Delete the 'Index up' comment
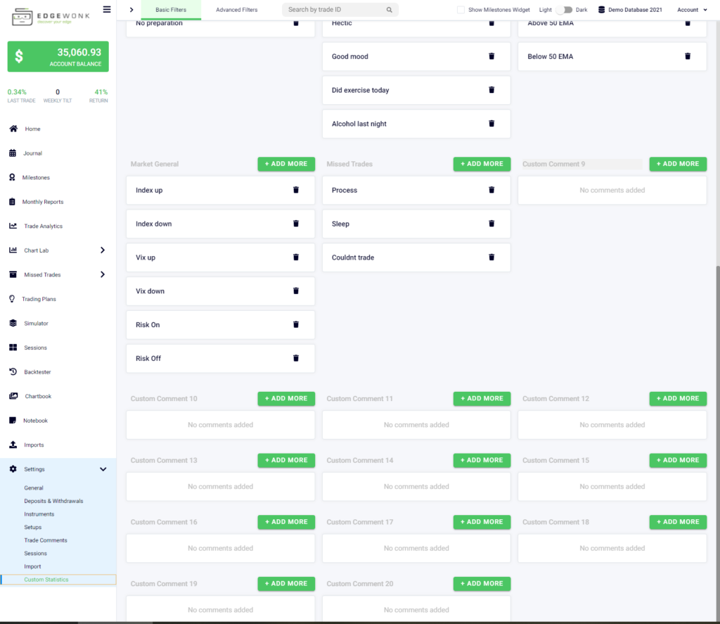Image resolution: width=720 pixels, height=624 pixels. (295, 190)
